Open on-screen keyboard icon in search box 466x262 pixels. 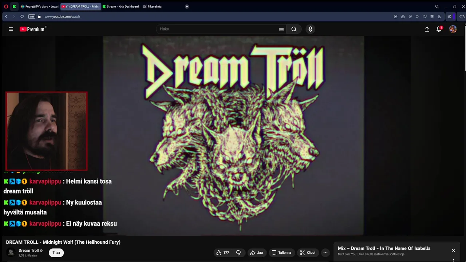281,29
